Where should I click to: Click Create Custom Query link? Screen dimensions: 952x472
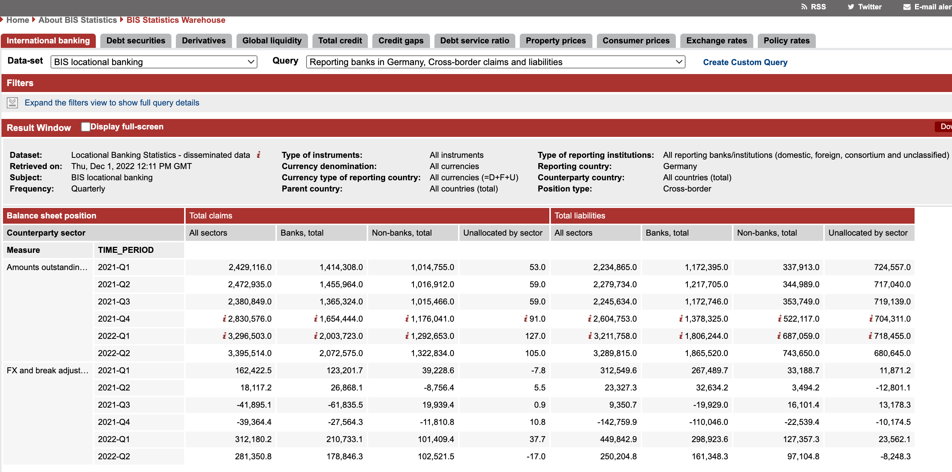(745, 62)
